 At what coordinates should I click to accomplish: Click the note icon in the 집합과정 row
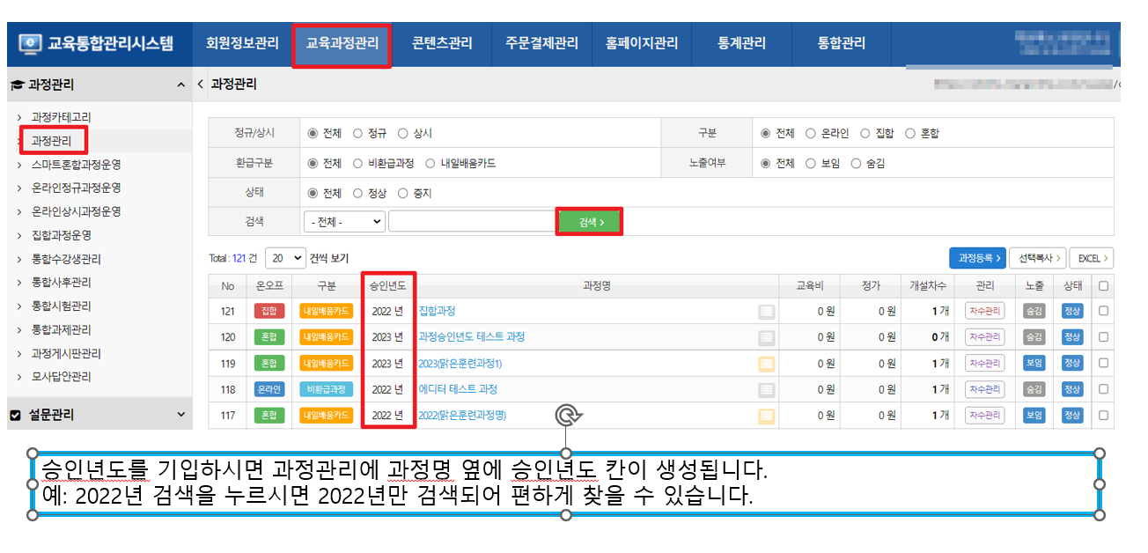[767, 311]
